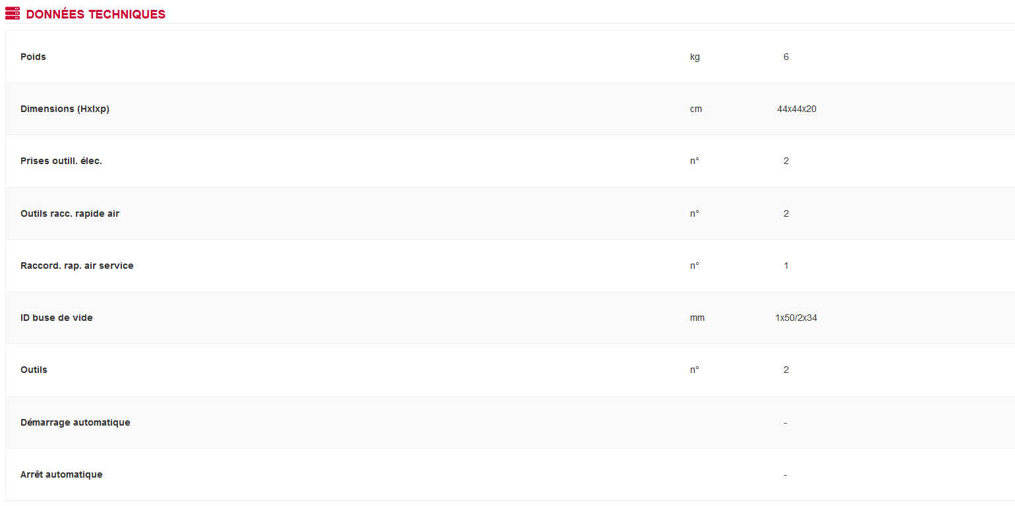Click the Arrêt automatique row label

[61, 474]
